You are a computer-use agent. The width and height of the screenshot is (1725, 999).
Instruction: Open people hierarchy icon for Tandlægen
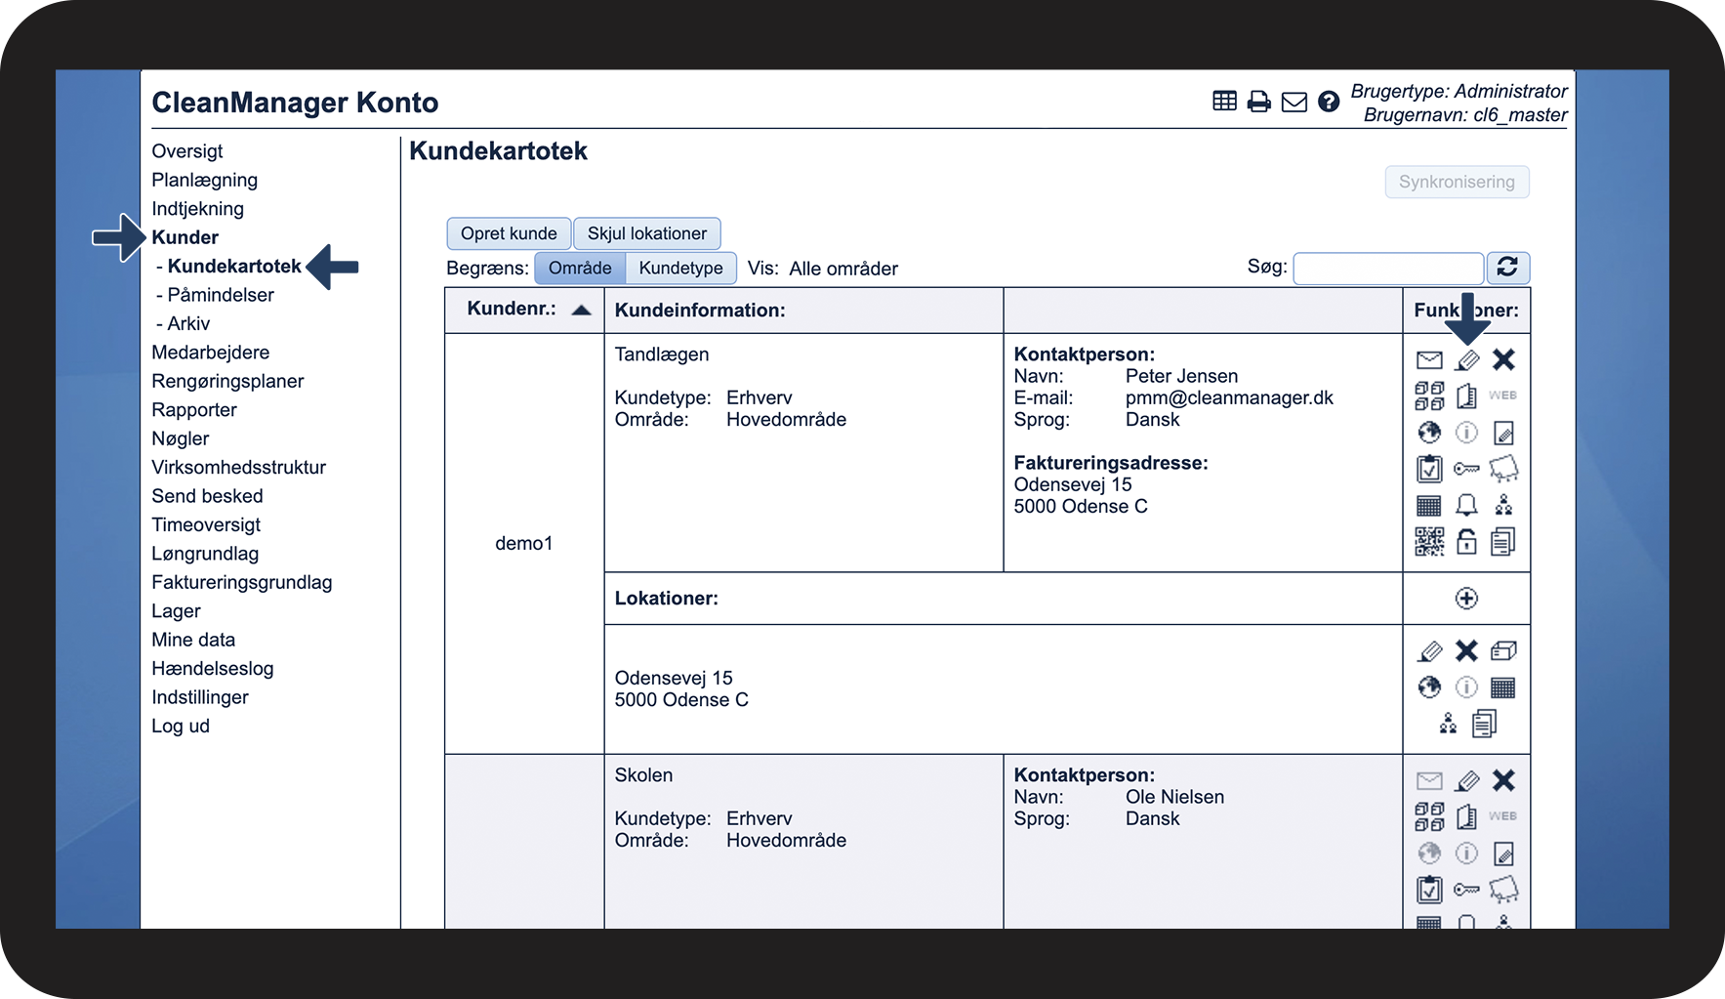pyautogui.click(x=1503, y=505)
